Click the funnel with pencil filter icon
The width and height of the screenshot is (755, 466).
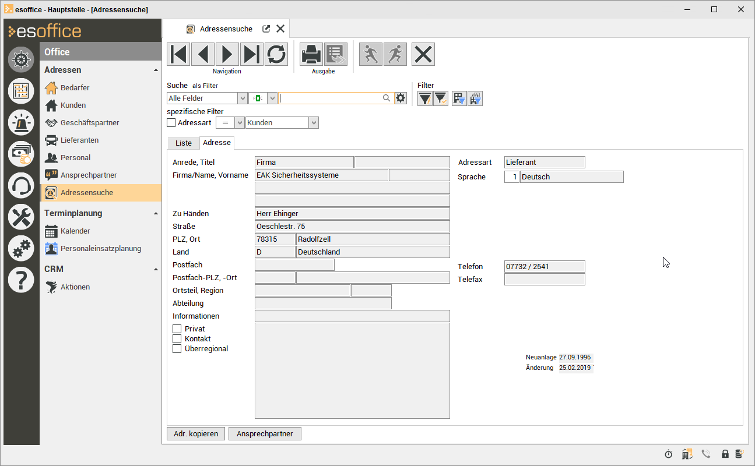point(425,98)
